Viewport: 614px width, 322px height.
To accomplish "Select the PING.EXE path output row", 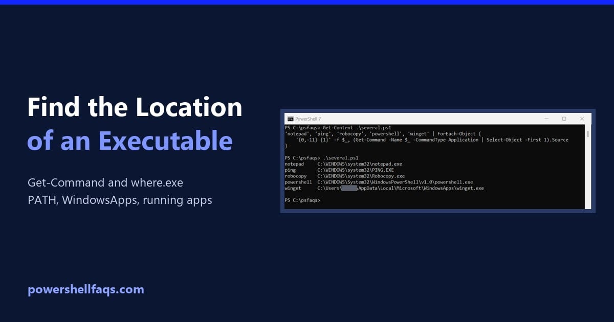I will click(339, 170).
